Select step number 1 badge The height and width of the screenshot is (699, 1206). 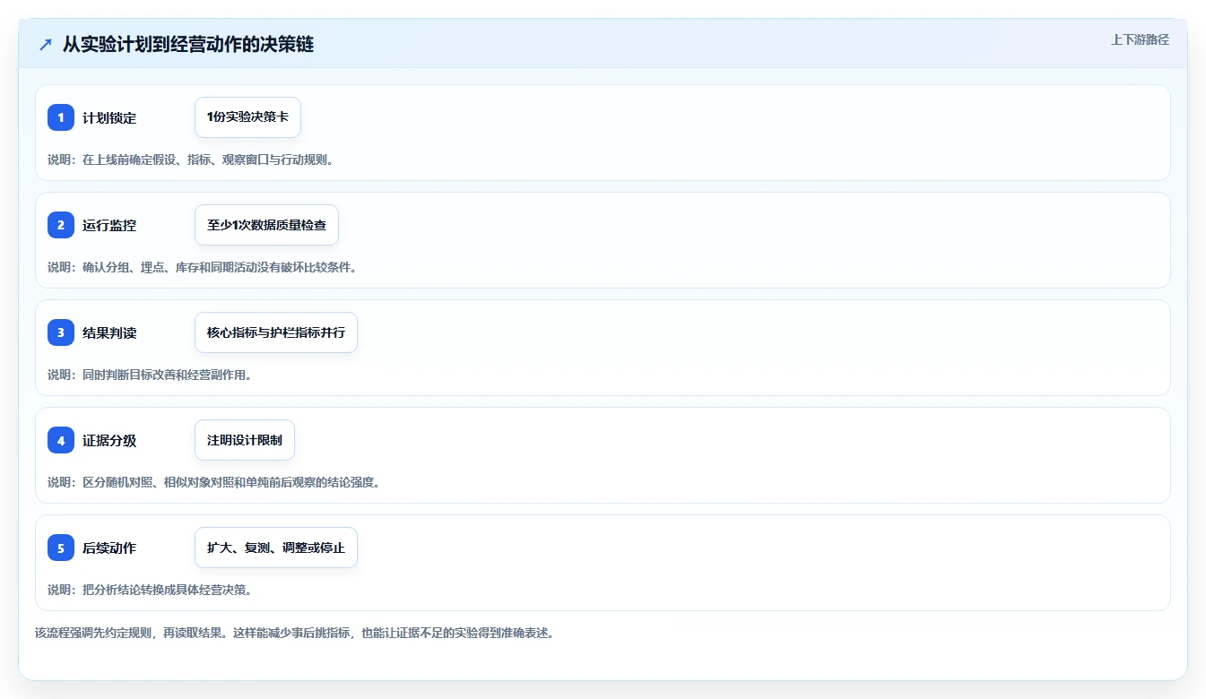[61, 117]
